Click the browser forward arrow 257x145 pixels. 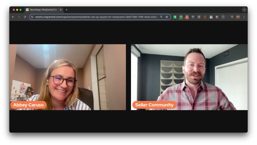19,17
